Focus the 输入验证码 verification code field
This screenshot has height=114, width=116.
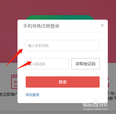tap(47, 64)
